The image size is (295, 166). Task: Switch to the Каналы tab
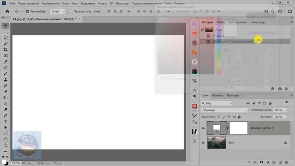218,95
